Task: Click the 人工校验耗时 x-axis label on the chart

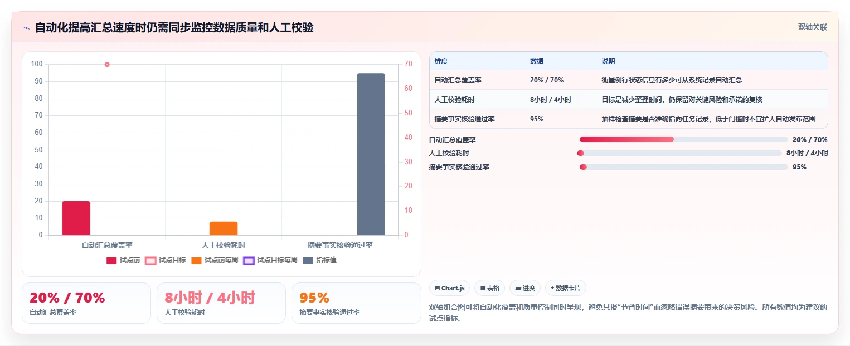Action: pyautogui.click(x=224, y=245)
